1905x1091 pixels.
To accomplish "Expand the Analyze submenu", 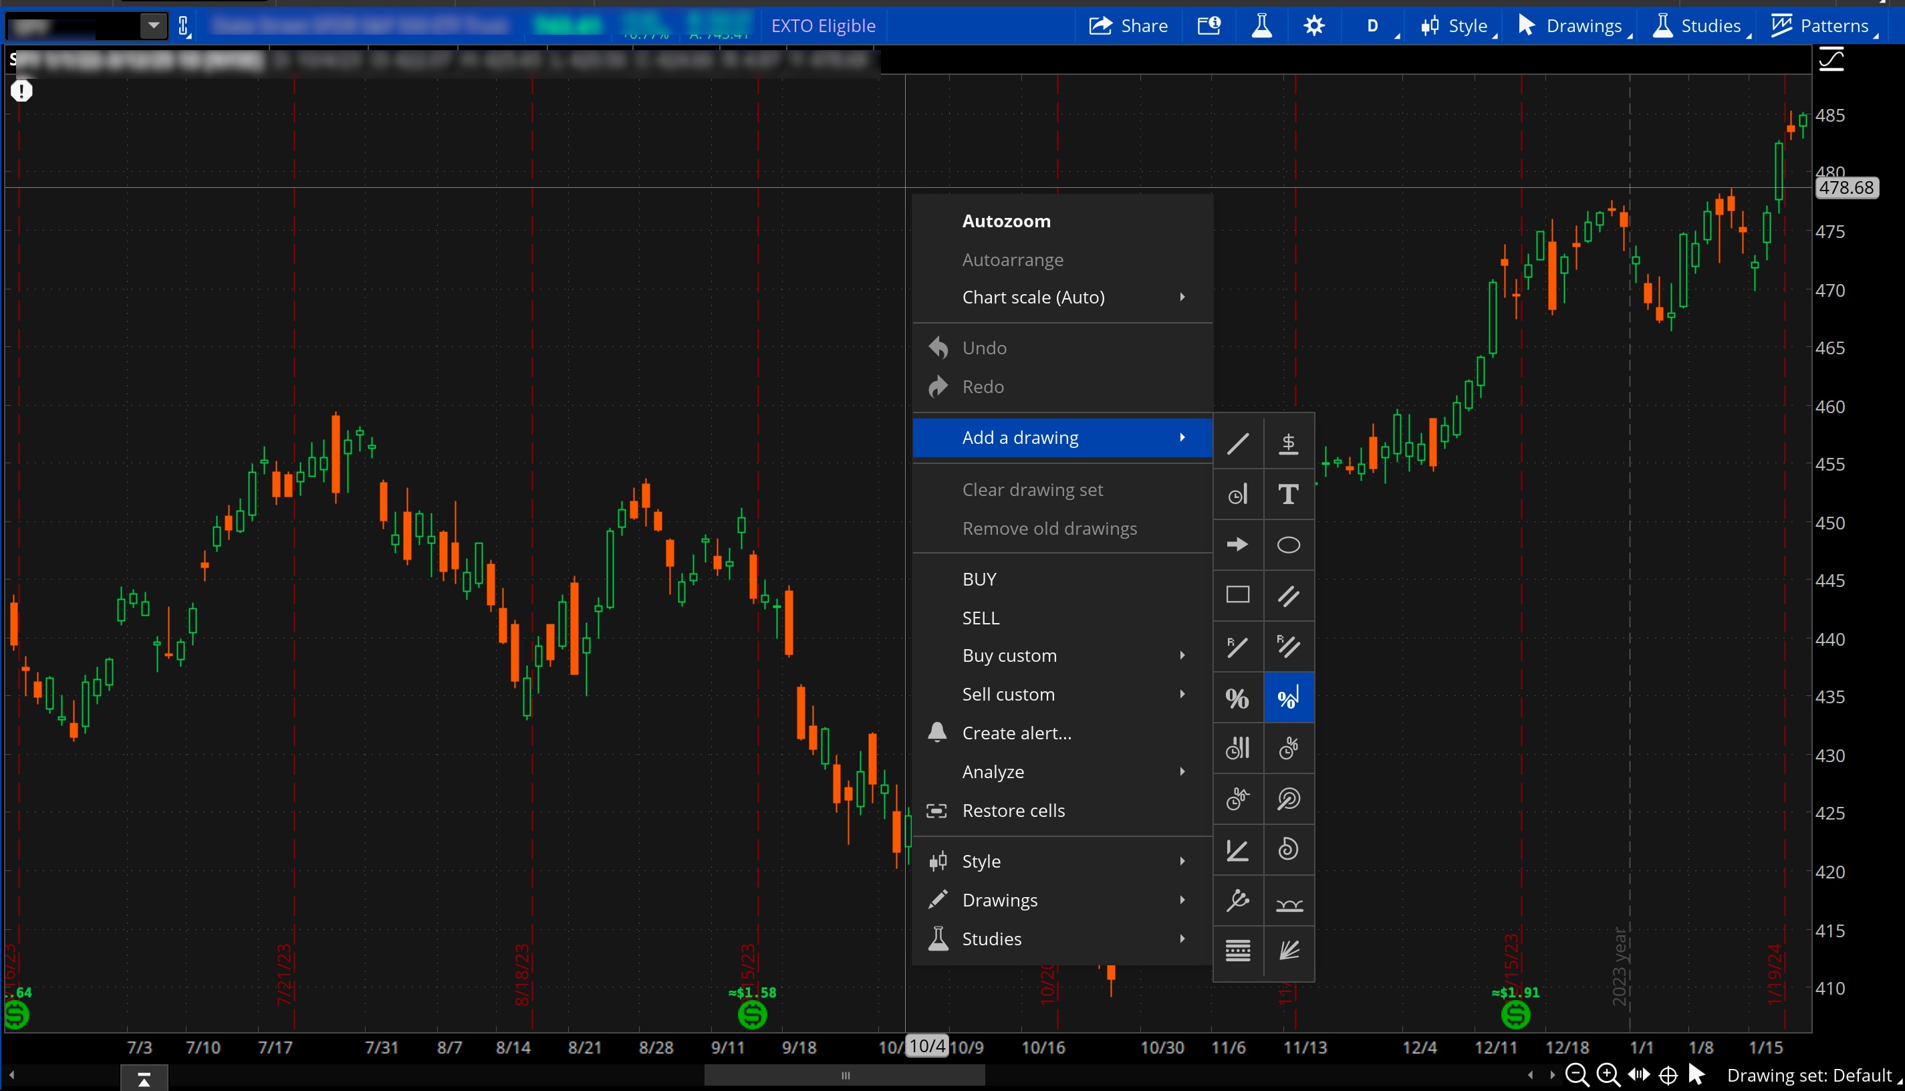I will [1062, 772].
